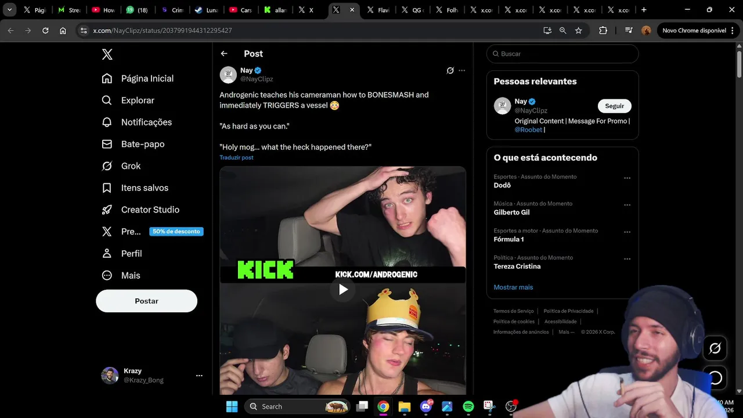Open the Mais menu

coord(121,275)
